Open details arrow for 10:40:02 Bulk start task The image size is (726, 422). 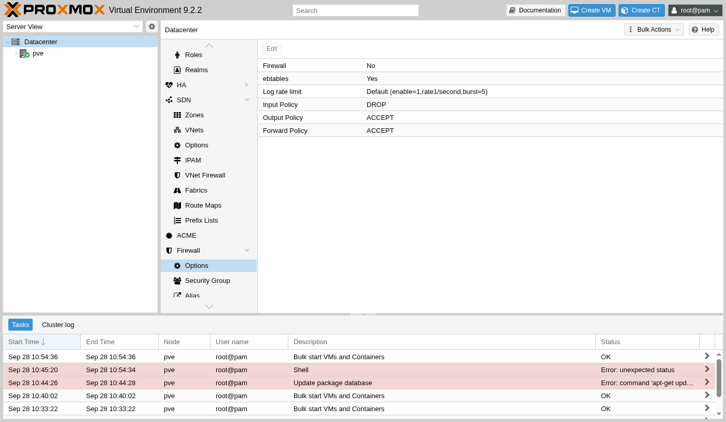(x=707, y=395)
